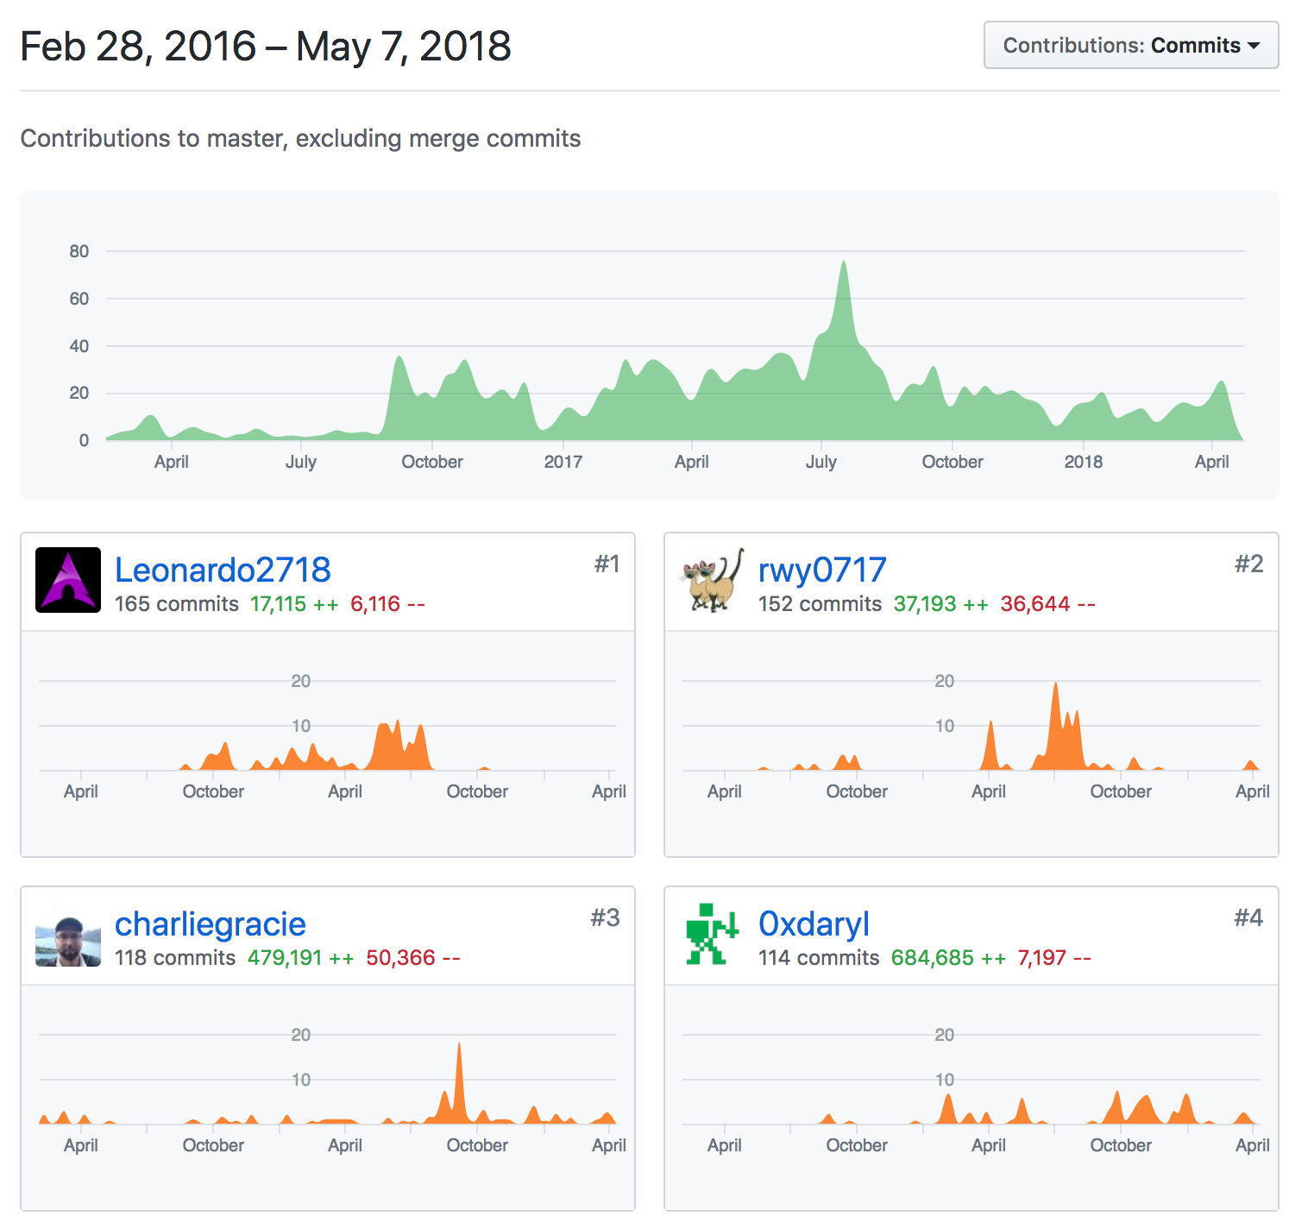Viewport: 1289px width, 1229px height.
Task: Click the 6,116 -- deletions count
Action: (x=387, y=604)
